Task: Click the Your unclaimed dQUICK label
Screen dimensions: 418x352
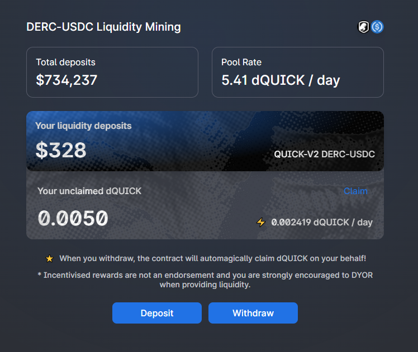Action: [x=89, y=191]
